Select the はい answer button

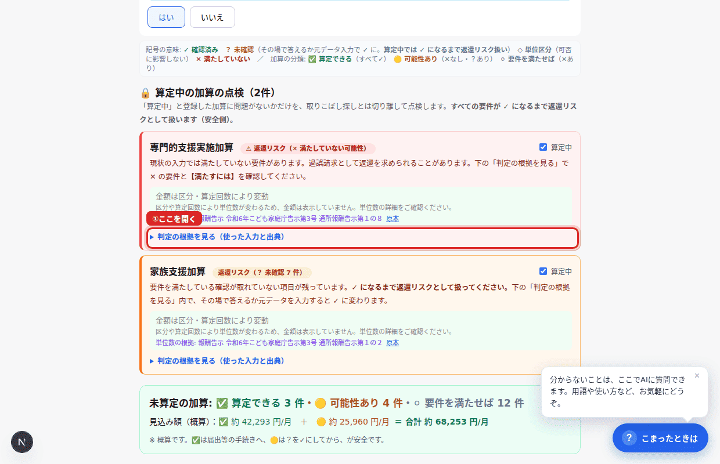point(166,17)
